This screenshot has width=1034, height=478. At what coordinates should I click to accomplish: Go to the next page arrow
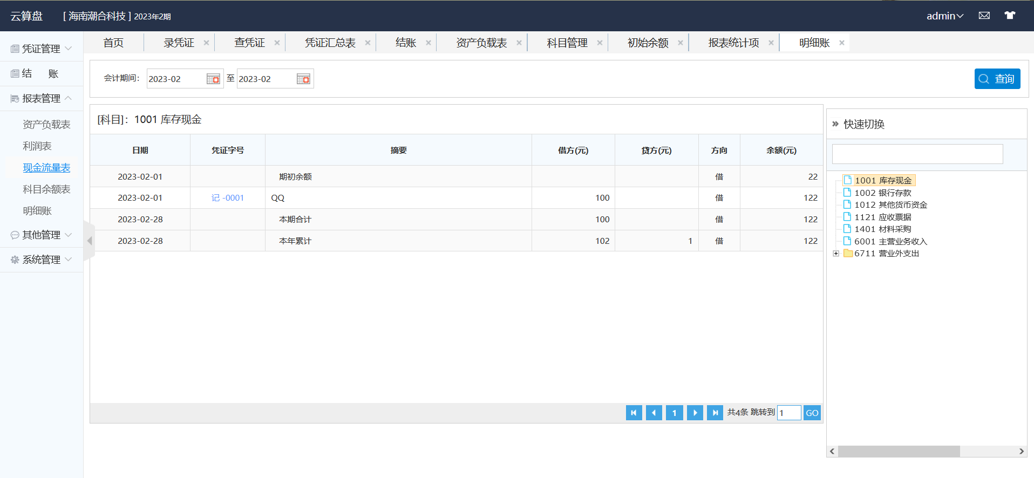click(x=695, y=413)
